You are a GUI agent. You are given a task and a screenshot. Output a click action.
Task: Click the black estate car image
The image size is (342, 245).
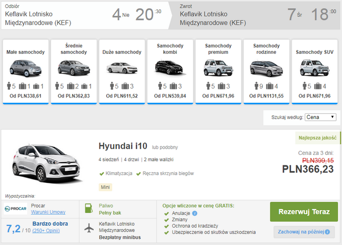170,67
